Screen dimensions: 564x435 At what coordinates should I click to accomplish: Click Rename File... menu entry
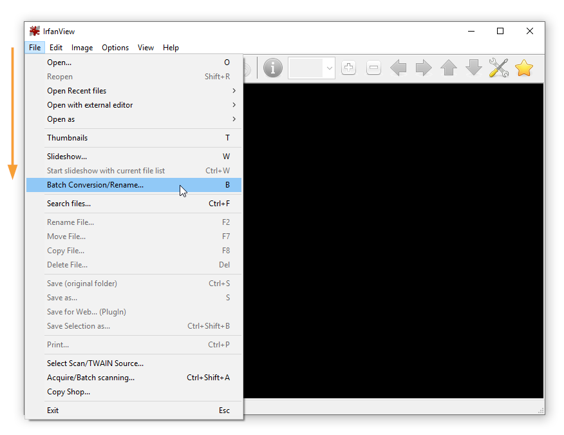(x=134, y=222)
